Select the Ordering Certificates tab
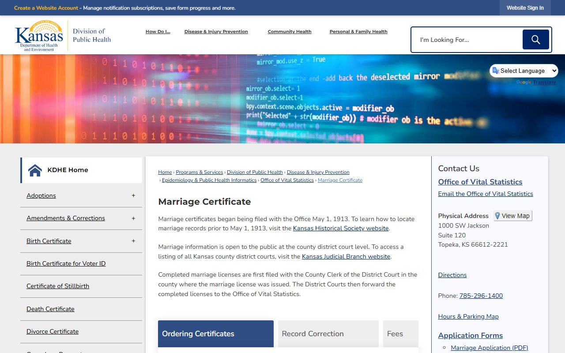This screenshot has width=565, height=353. pyautogui.click(x=216, y=334)
